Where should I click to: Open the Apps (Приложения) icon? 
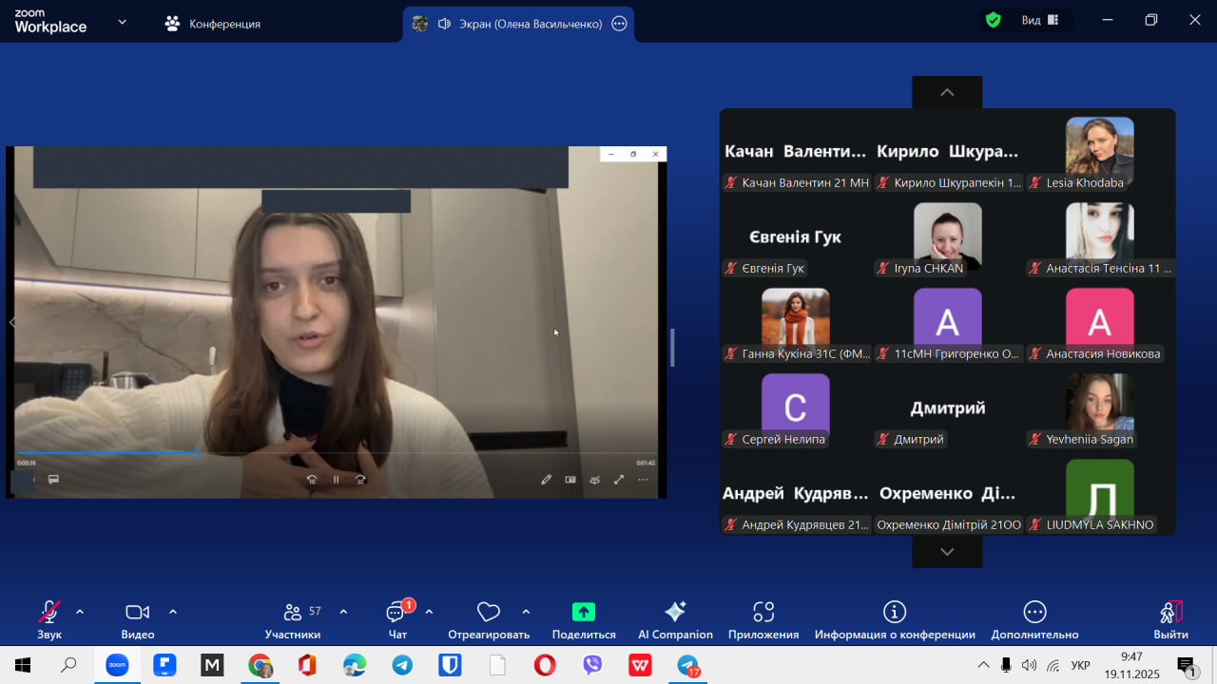[763, 612]
